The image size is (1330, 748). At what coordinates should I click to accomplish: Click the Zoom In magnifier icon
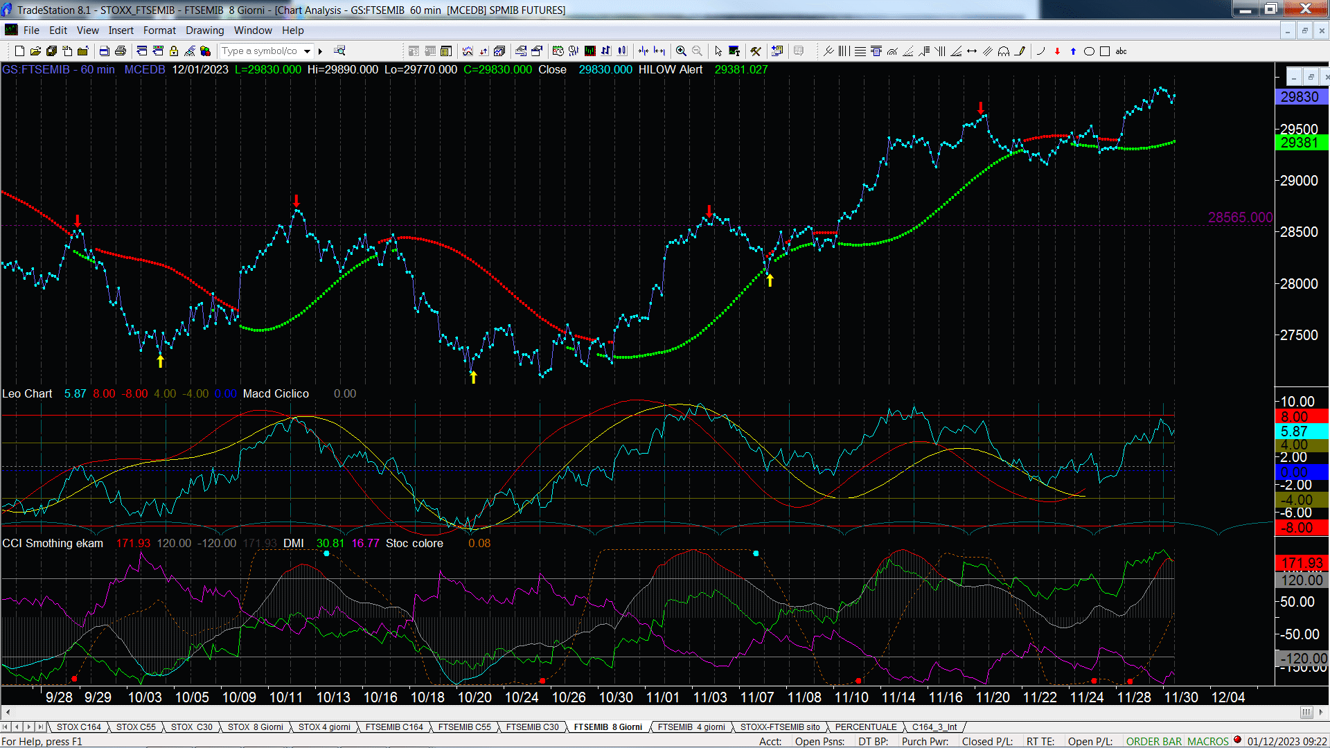(681, 51)
